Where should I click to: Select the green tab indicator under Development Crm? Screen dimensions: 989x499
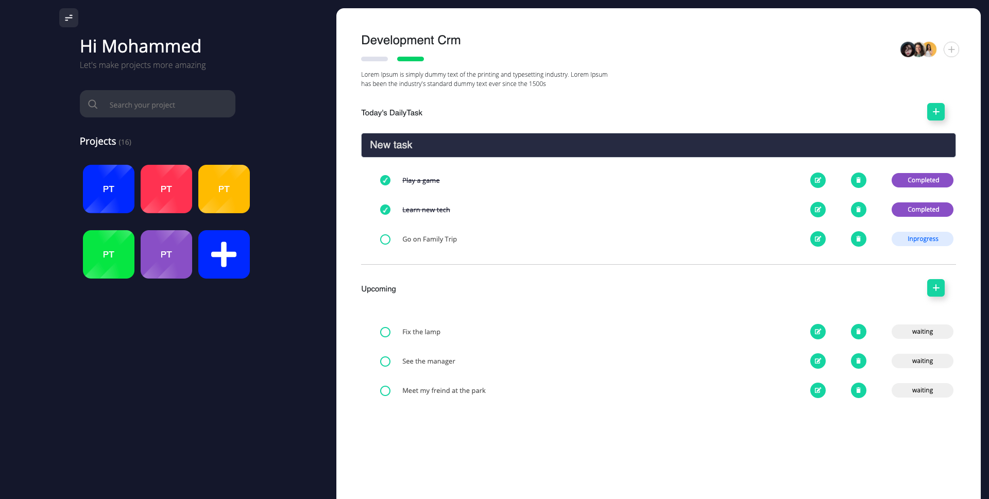[411, 59]
